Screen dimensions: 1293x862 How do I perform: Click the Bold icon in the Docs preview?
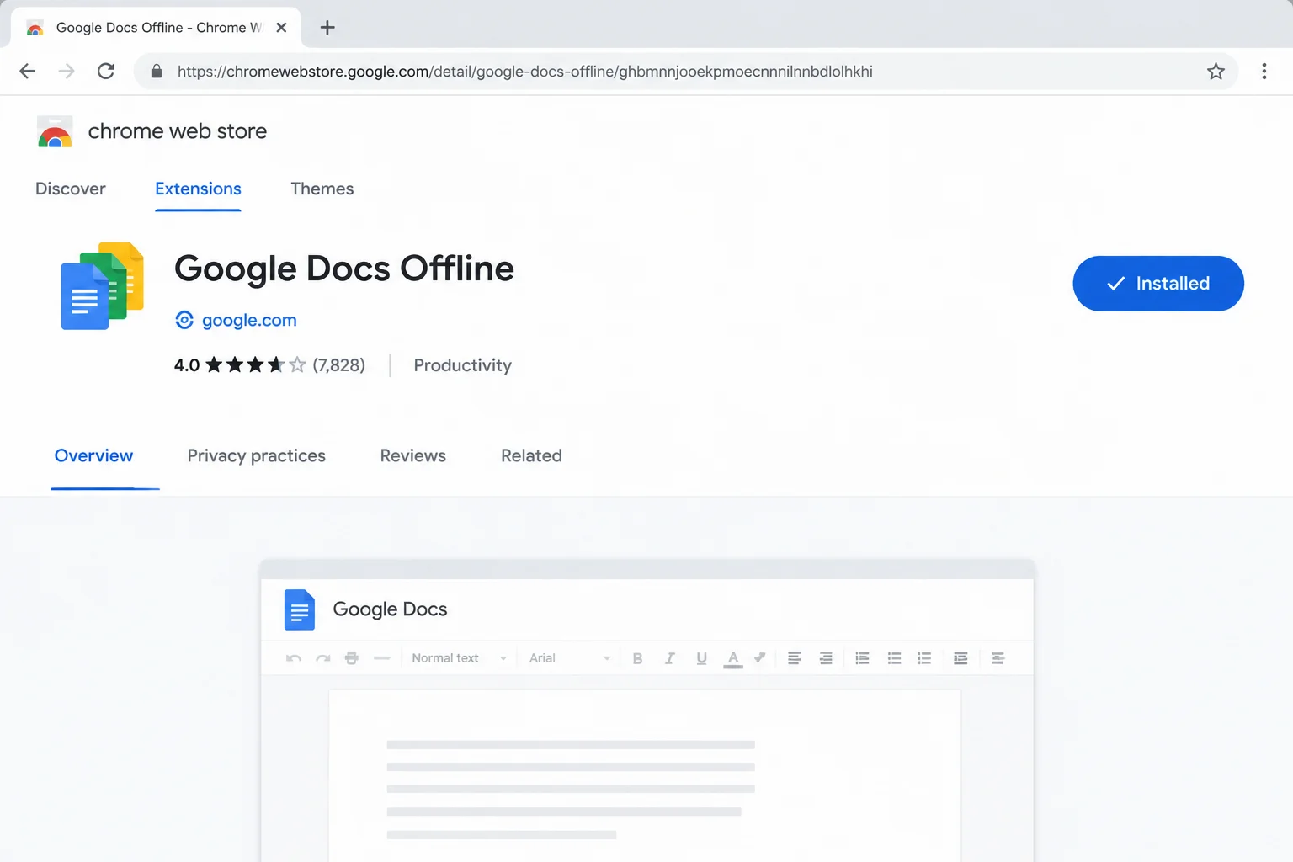(x=637, y=658)
